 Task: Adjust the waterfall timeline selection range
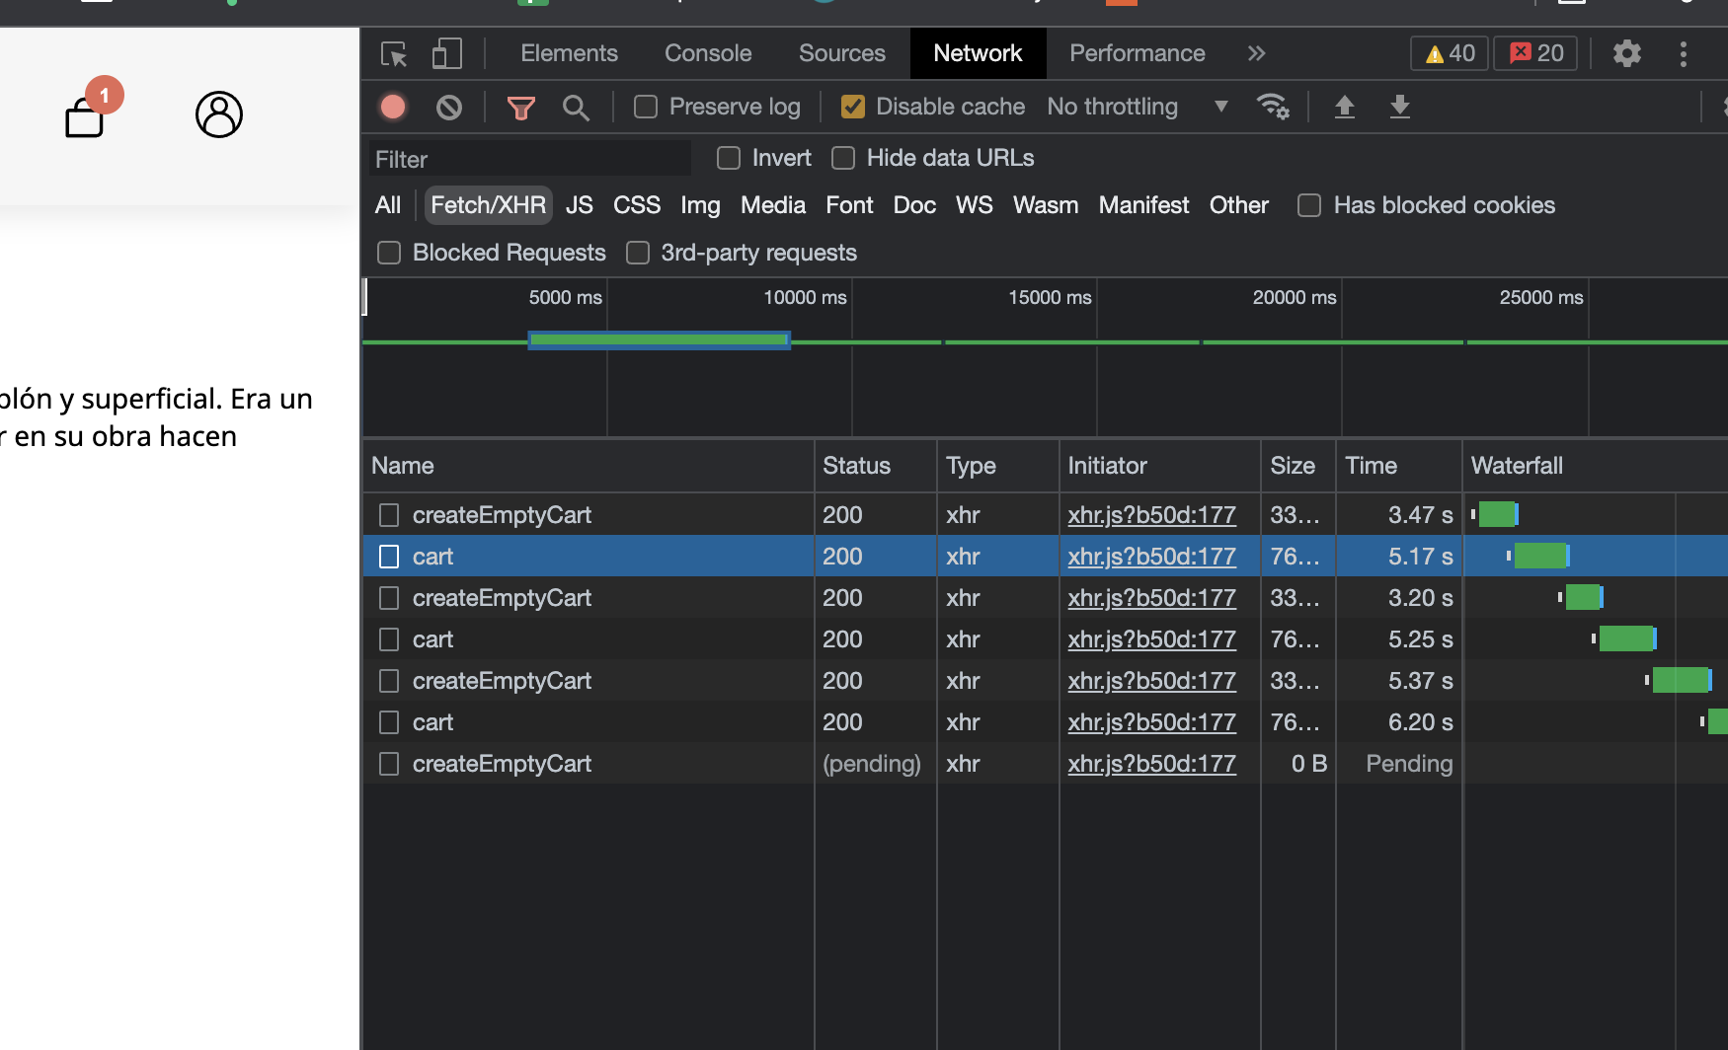659,339
